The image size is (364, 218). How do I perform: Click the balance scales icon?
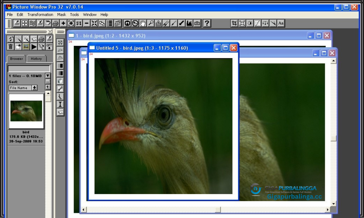(265, 23)
